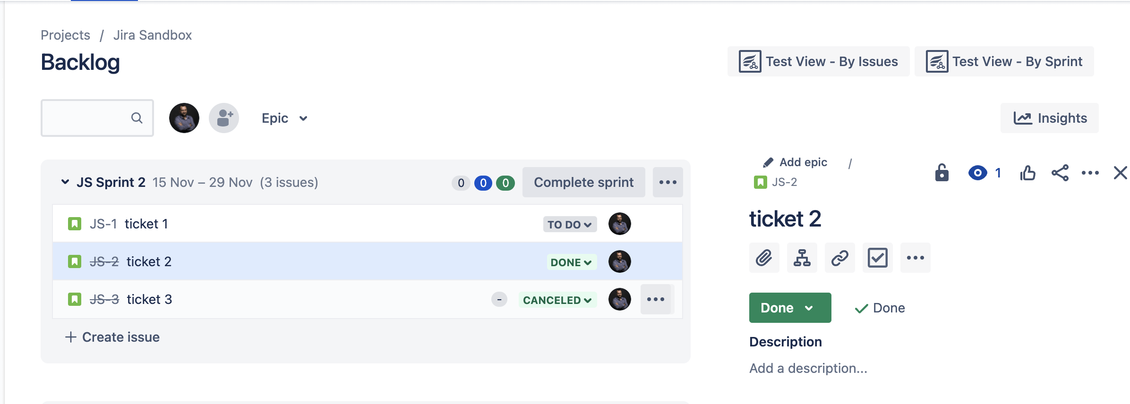Click the add child issue icon
Screen dimensions: 1130x404
(x=802, y=258)
